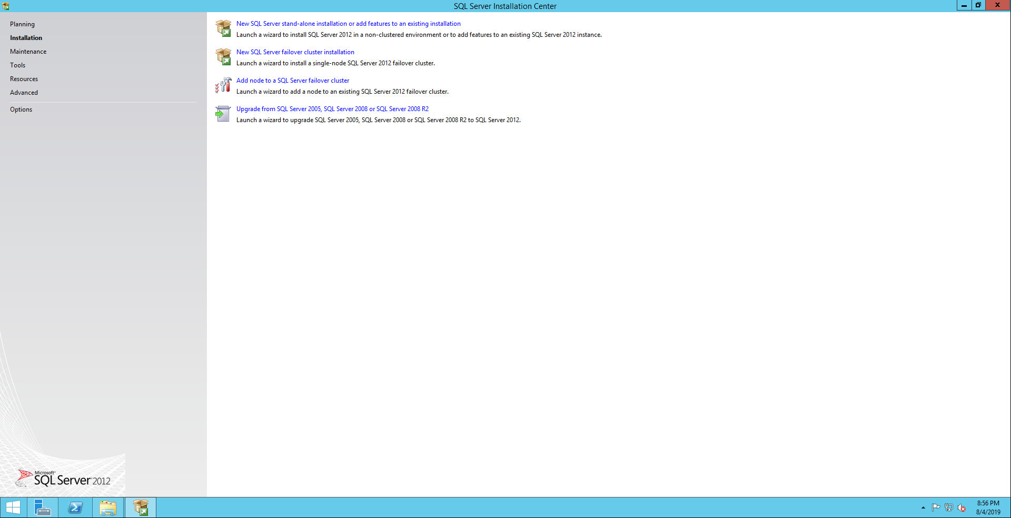The height and width of the screenshot is (518, 1011).
Task: Open New SQL Server failover cluster installation
Action: click(x=295, y=52)
